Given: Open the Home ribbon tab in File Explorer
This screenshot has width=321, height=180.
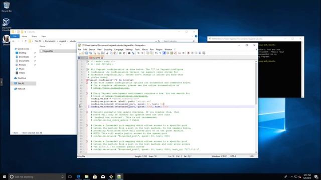Looking at the screenshot, I should [25, 36].
